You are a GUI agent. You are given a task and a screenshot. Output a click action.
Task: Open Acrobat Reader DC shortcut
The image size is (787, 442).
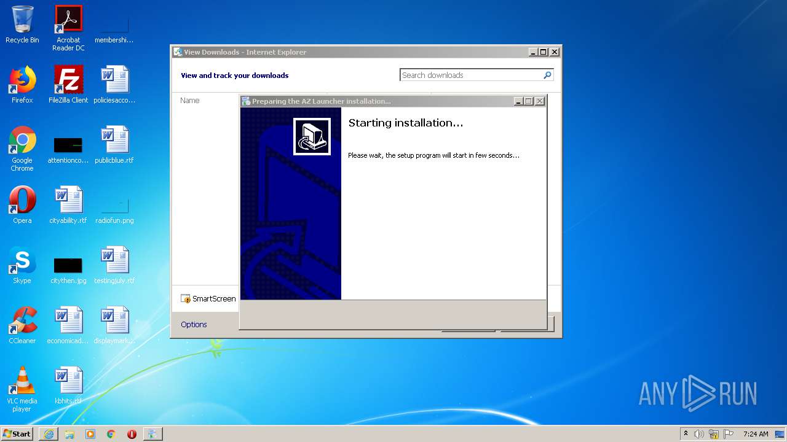point(68,28)
